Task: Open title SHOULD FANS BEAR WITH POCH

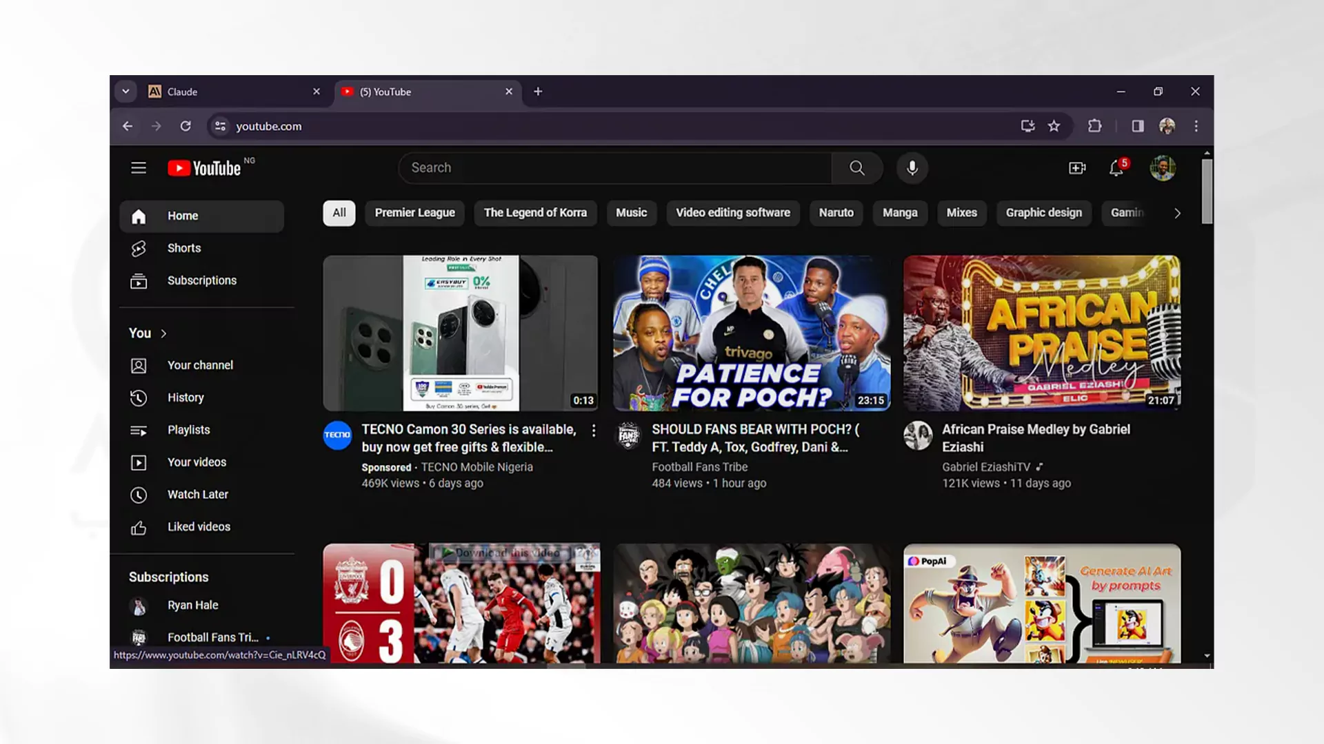Action: tap(756, 438)
